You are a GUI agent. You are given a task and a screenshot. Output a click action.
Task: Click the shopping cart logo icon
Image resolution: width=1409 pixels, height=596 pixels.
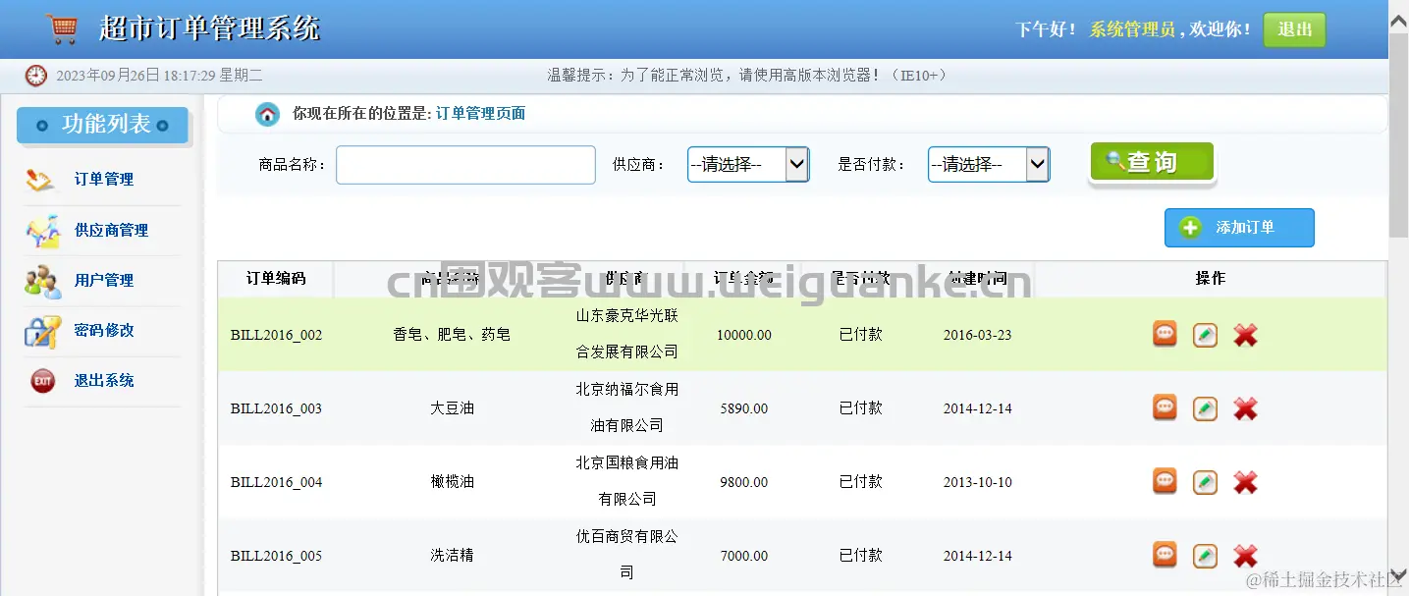pos(62,28)
